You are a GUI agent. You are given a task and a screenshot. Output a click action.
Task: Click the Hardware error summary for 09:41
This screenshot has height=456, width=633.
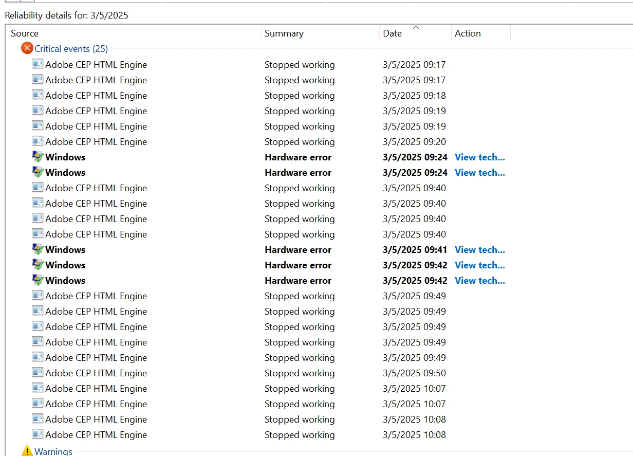point(298,250)
